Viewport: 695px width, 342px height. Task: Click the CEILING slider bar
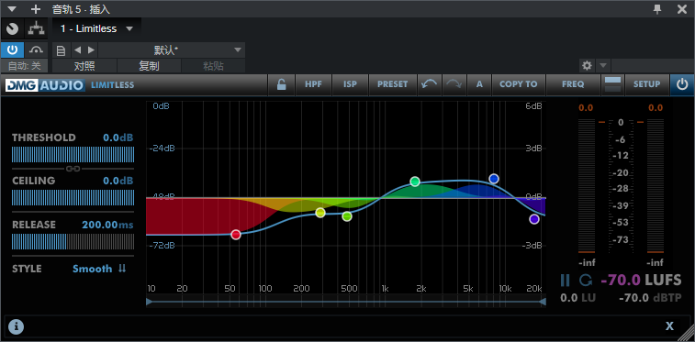(73, 198)
